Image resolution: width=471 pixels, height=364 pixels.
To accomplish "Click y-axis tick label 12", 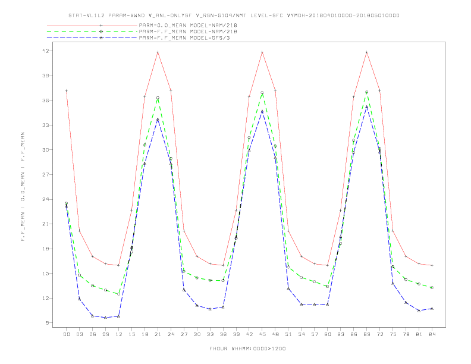I will coord(45,298).
